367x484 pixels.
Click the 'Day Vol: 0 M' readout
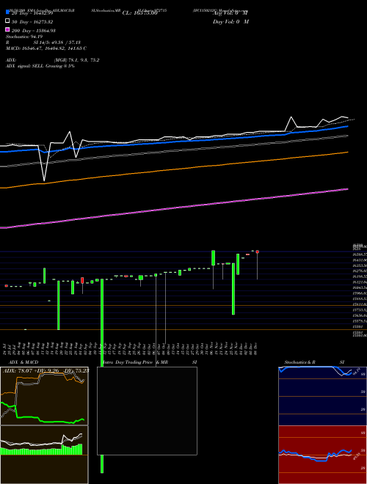click(x=230, y=22)
